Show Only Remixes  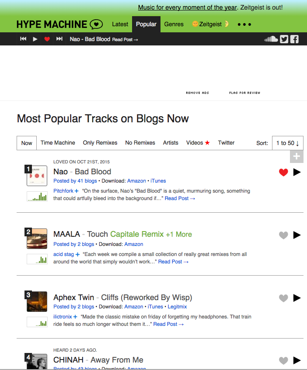coord(100,143)
